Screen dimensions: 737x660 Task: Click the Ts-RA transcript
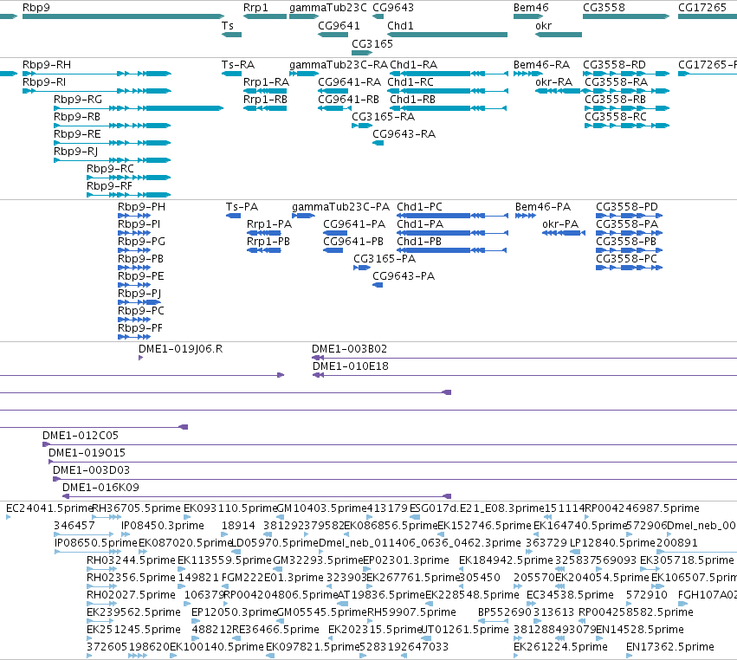tap(232, 74)
